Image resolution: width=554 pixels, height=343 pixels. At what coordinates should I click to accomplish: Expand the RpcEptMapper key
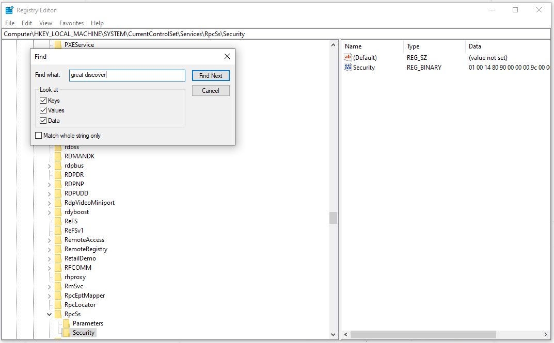click(49, 296)
